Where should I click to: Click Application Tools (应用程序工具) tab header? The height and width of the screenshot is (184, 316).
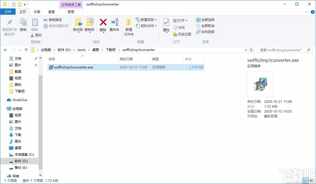(71, 4)
